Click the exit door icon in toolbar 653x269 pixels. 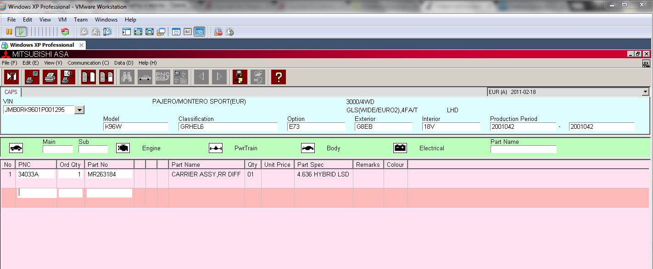coord(11,77)
